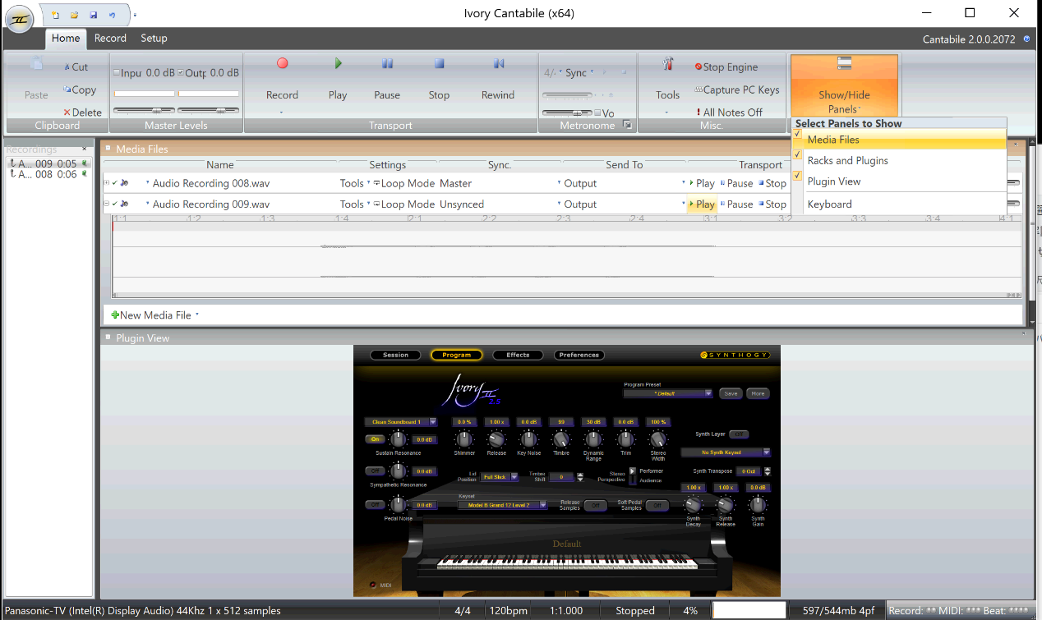Image resolution: width=1042 pixels, height=620 pixels.
Task: Click the undo quick-access icon
Action: click(x=112, y=15)
